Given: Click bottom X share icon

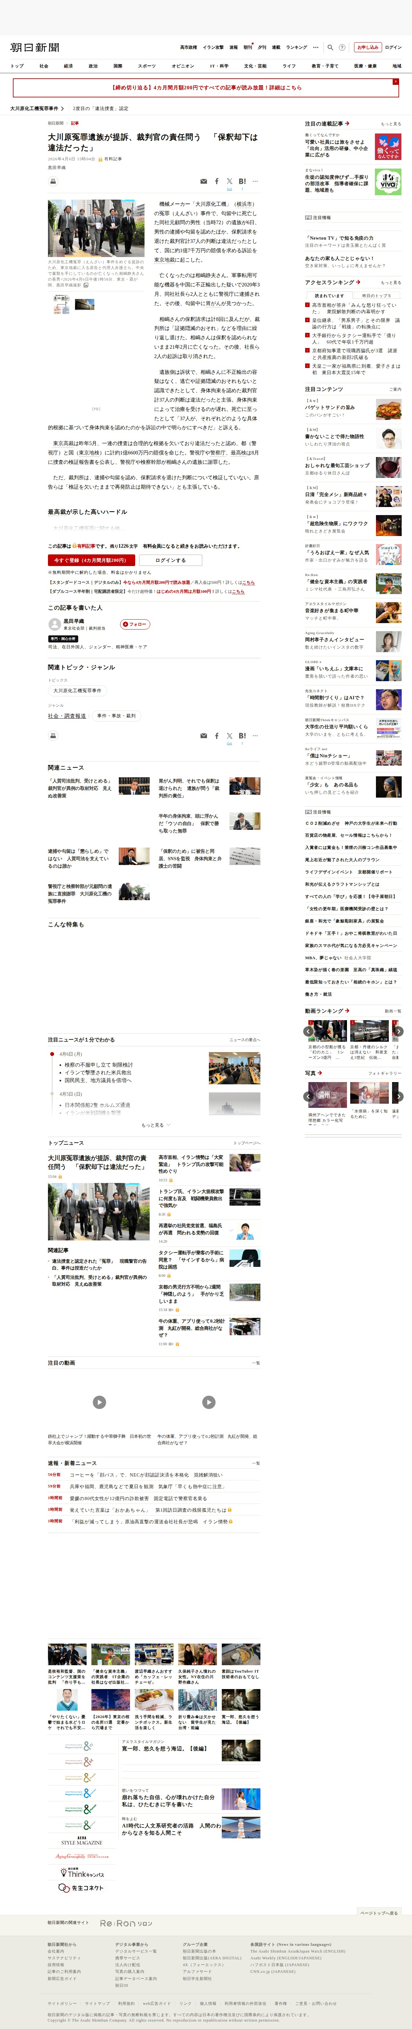Looking at the screenshot, I should (x=229, y=736).
